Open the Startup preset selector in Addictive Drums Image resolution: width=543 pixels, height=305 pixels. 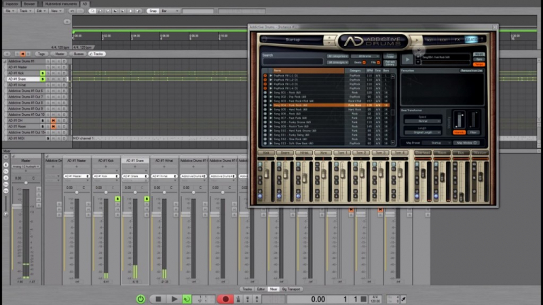(293, 40)
